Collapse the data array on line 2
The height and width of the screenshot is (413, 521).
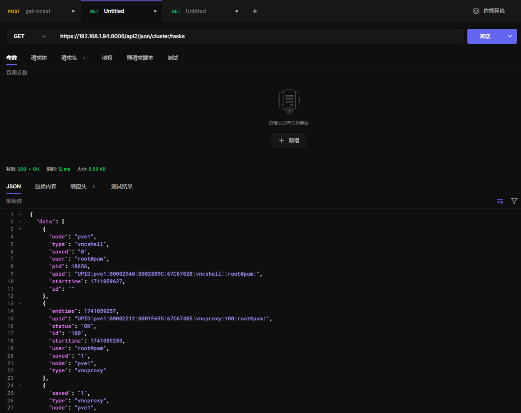point(20,222)
